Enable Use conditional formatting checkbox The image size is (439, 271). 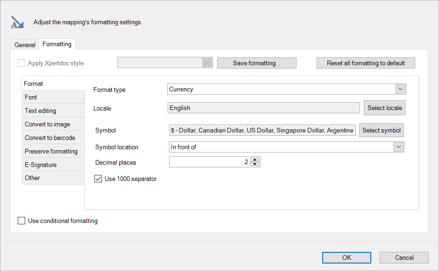(21, 221)
